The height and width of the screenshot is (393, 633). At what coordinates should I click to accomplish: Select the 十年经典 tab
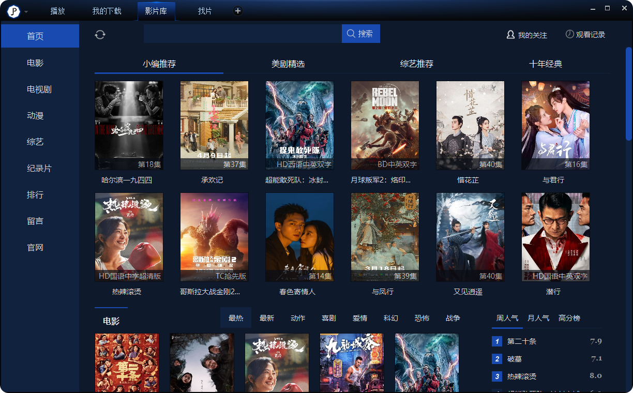546,64
